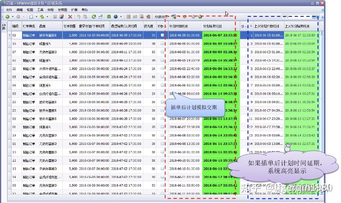Open the 文件 menu
This screenshot has width=341, height=203.
tap(9, 9)
